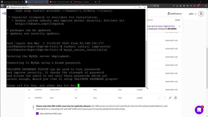The height and width of the screenshot is (117, 208).
Task: Select the active UpCloud browser tab
Action: 36,2
